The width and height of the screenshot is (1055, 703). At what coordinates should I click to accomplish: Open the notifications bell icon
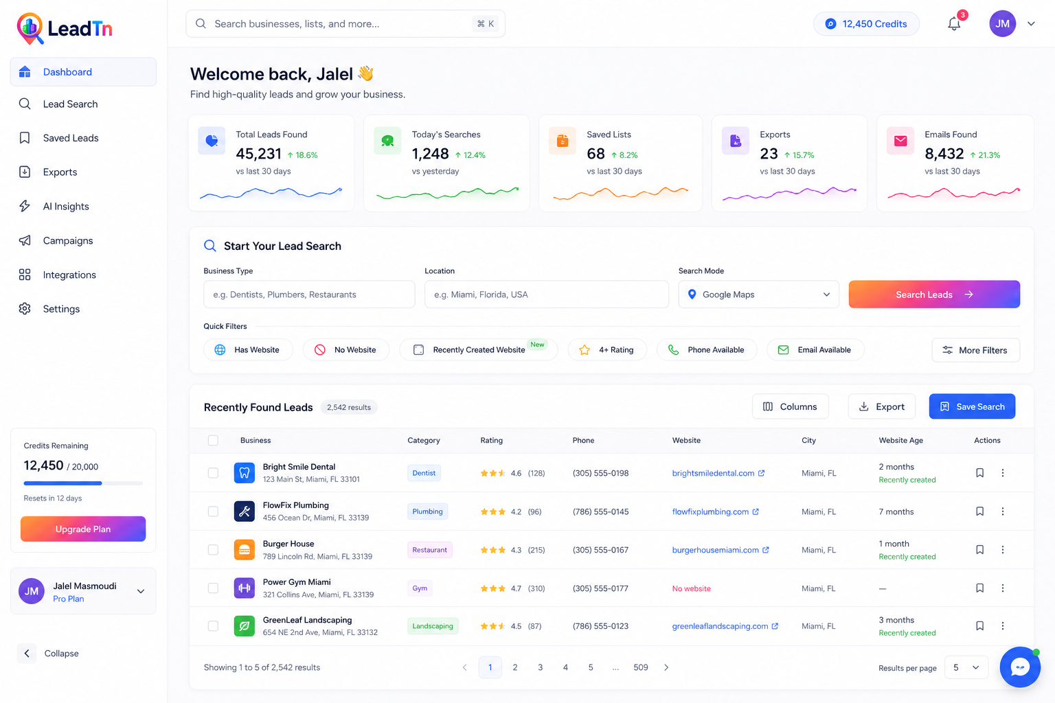click(x=954, y=24)
